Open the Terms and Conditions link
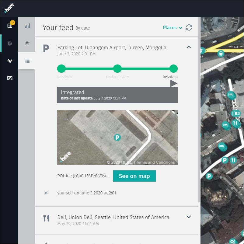 (x=155, y=162)
